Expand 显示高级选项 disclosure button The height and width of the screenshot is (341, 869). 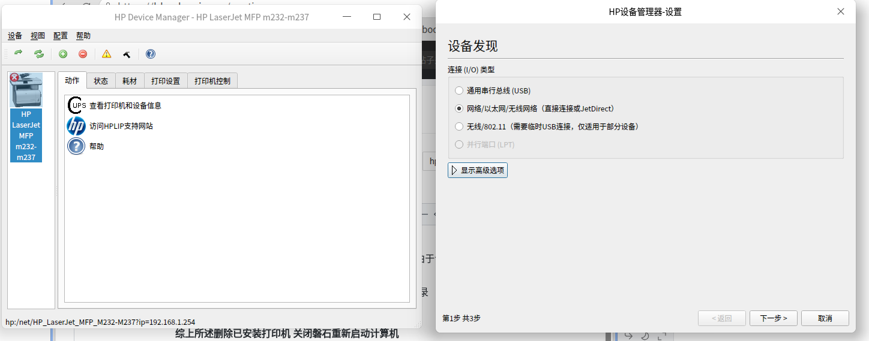(x=478, y=170)
